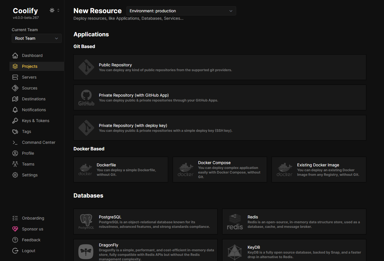Click the Tags sidebar label
384x261 pixels.
(x=27, y=132)
